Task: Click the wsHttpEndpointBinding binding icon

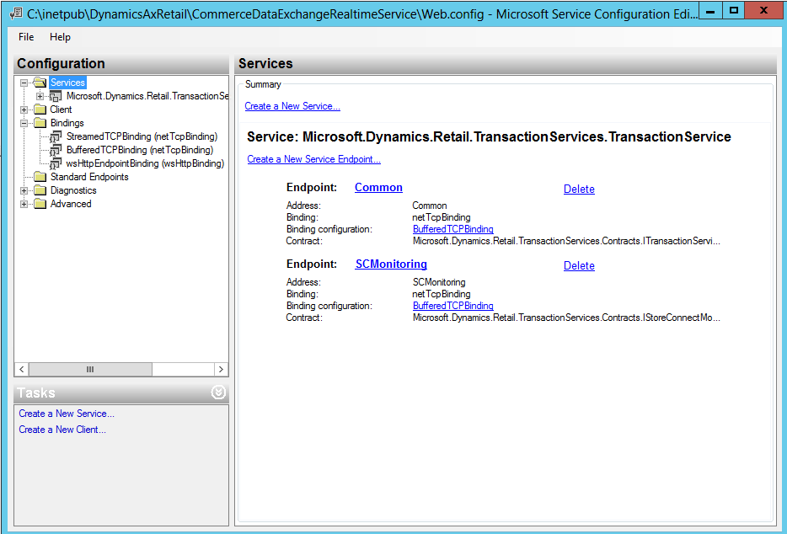Action: click(56, 163)
